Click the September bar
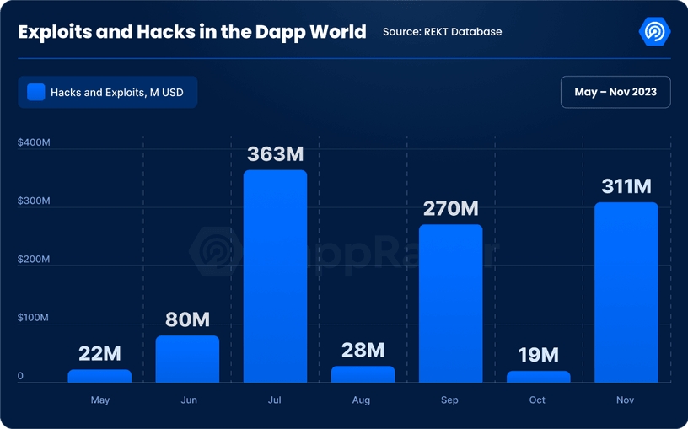The image size is (688, 429). pyautogui.click(x=450, y=303)
